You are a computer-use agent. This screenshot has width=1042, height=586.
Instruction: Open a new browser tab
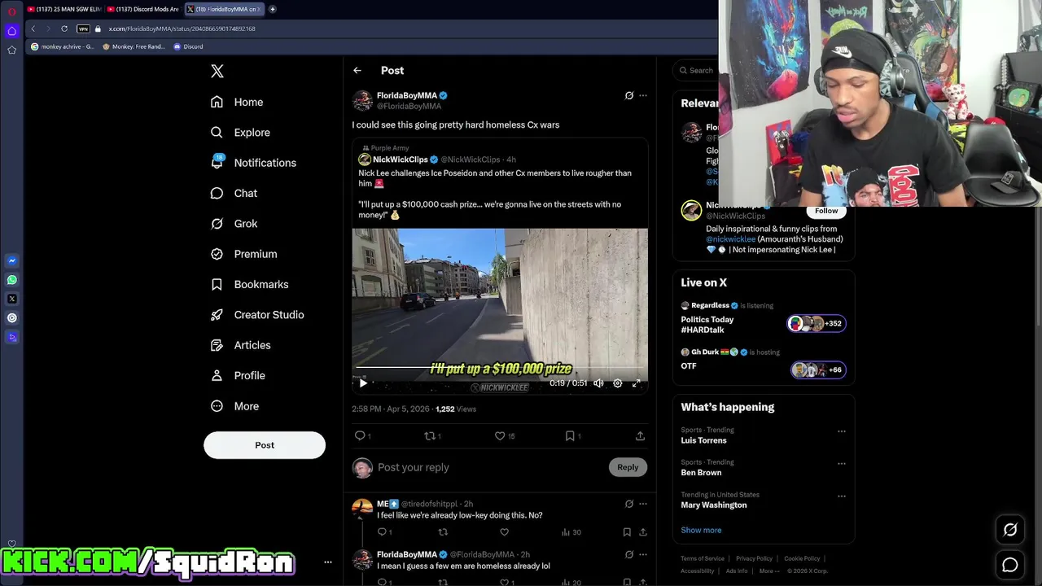point(273,9)
